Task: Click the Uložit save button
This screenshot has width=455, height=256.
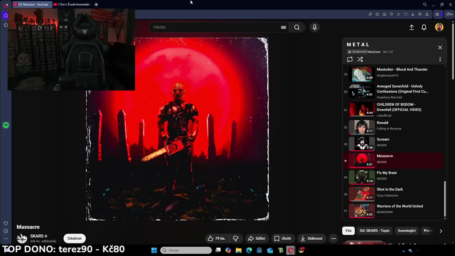Action: pos(283,239)
